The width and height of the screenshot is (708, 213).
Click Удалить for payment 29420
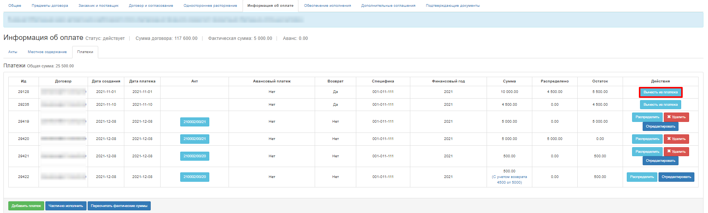click(x=676, y=139)
